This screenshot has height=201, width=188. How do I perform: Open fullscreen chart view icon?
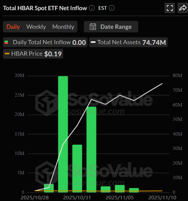coord(170,8)
